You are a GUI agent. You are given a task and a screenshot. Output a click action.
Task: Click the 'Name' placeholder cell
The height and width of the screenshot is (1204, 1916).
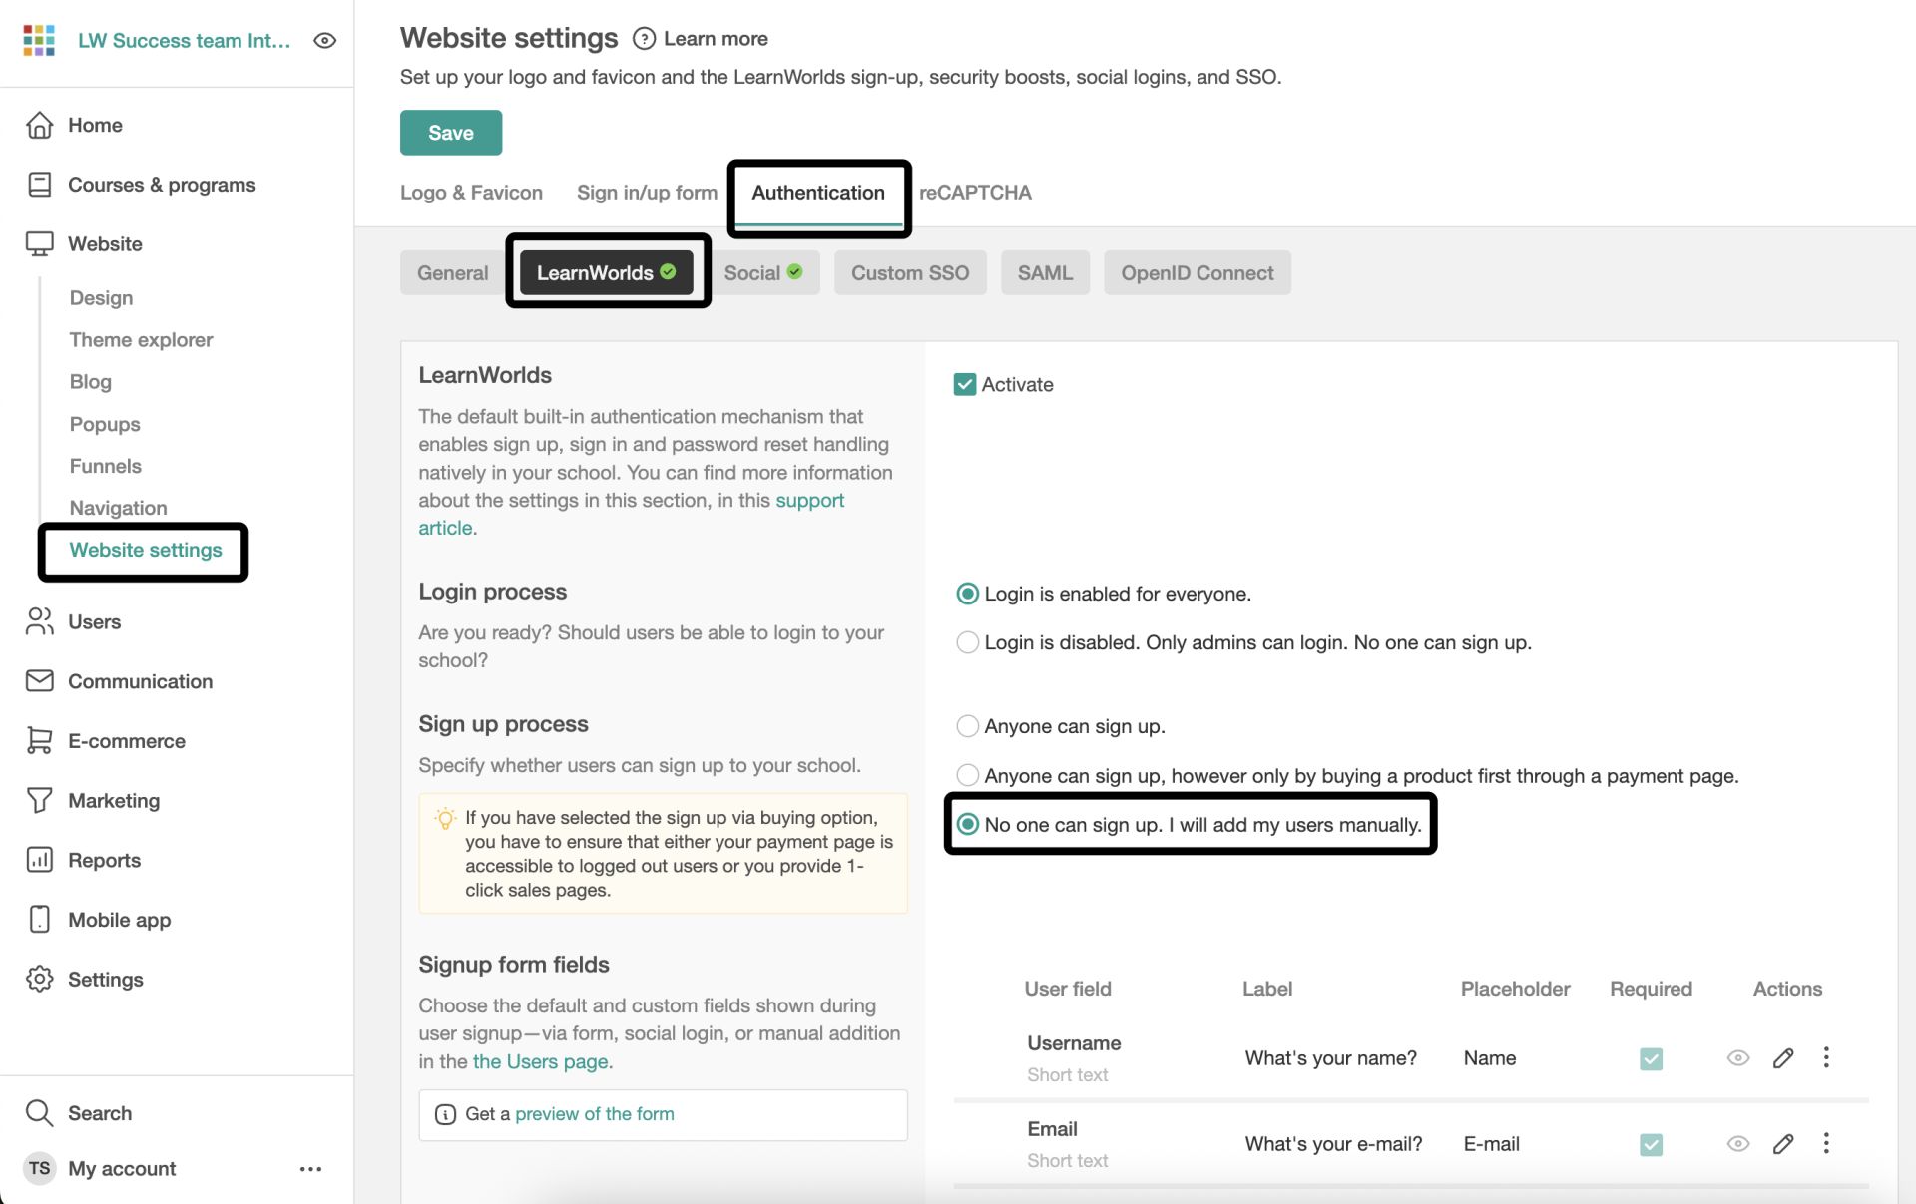[x=1490, y=1058]
